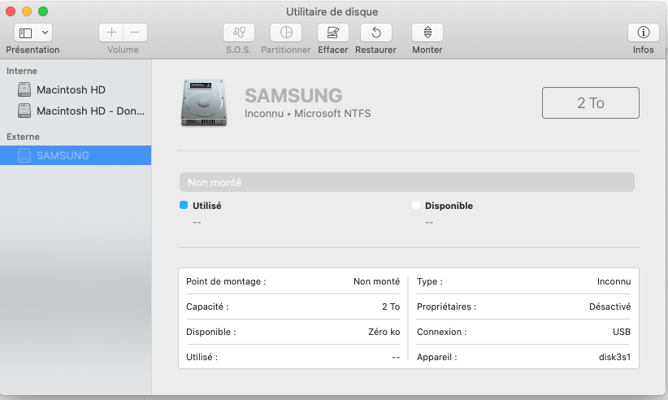Click the green full-screen window button

(43, 11)
